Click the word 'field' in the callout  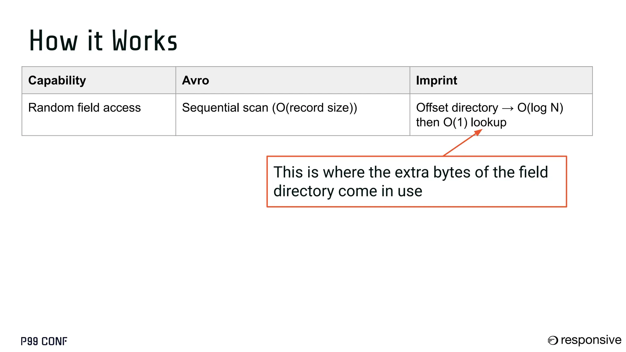533,172
